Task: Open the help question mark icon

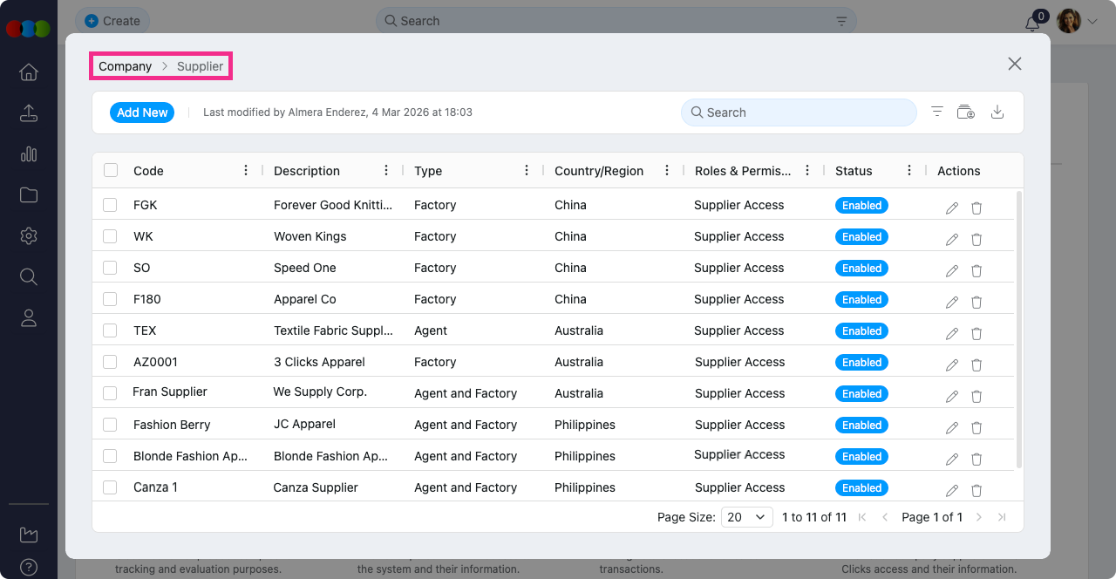Action: [29, 567]
